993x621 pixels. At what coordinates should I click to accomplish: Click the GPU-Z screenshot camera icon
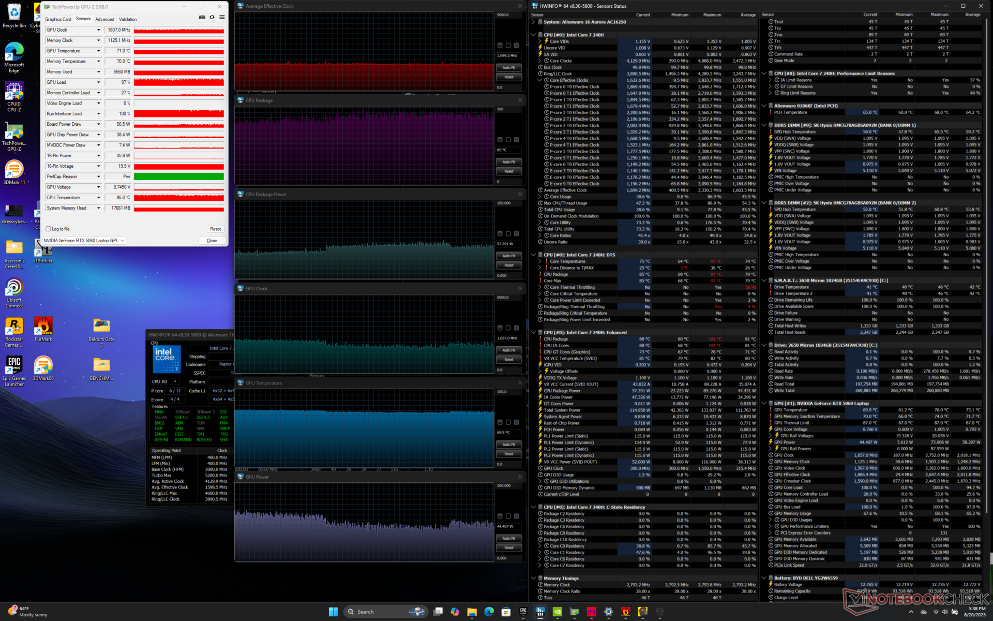(x=202, y=17)
